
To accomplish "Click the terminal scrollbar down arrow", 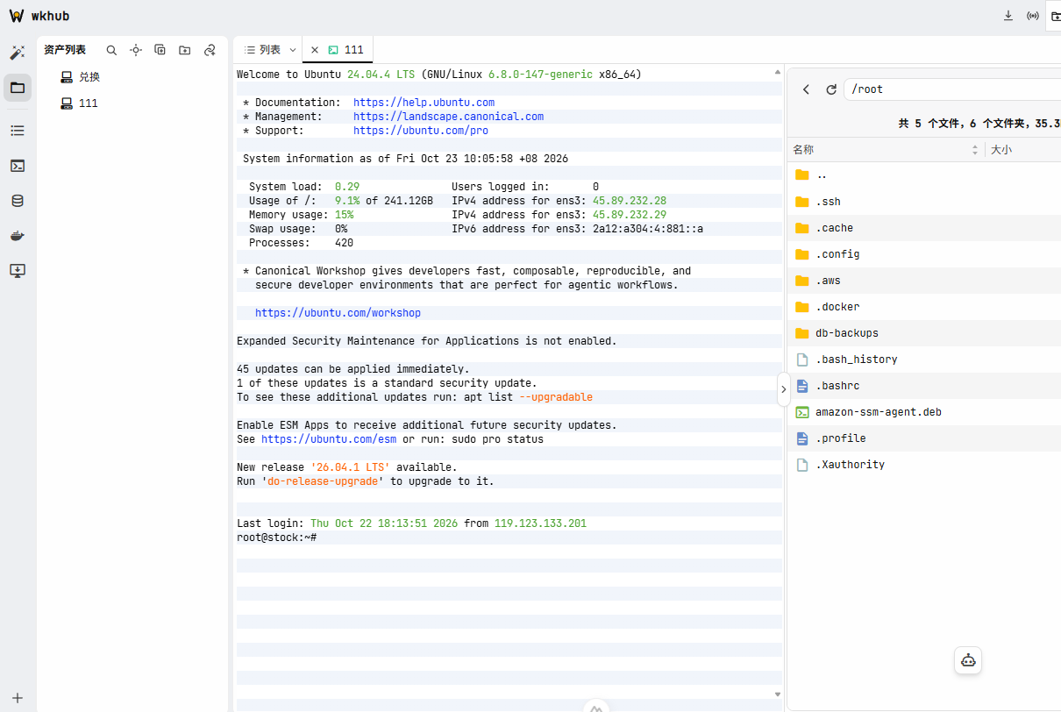I will click(778, 694).
